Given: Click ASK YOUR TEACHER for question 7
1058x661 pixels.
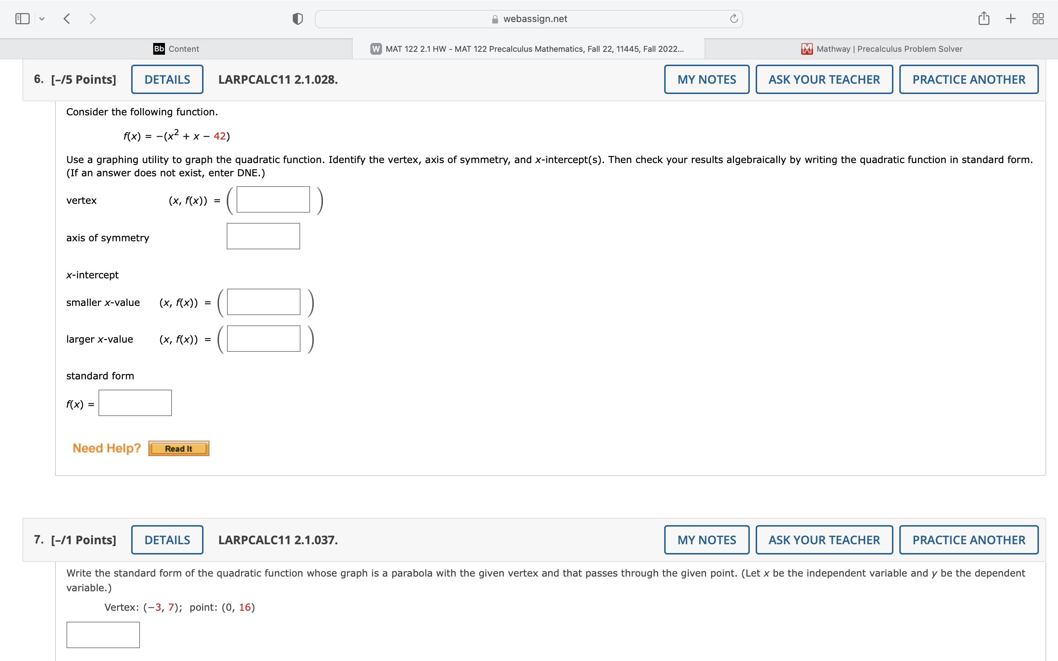Looking at the screenshot, I should [x=824, y=540].
